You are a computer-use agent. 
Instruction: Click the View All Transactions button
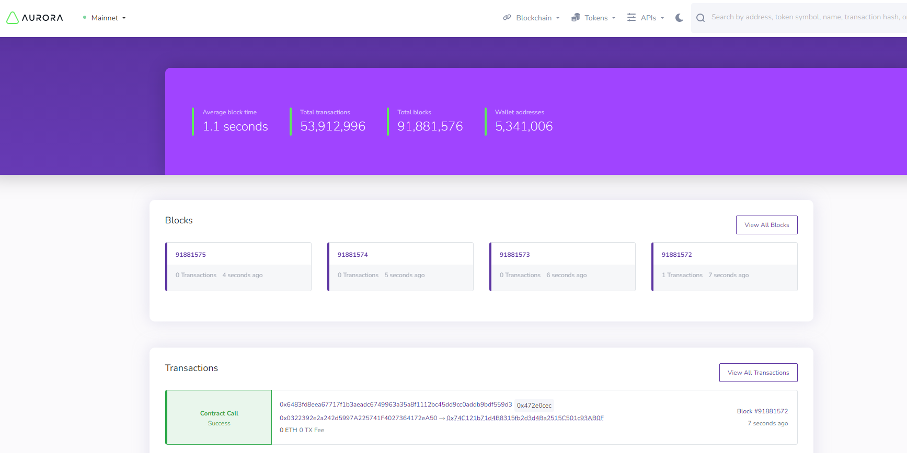[758, 373]
